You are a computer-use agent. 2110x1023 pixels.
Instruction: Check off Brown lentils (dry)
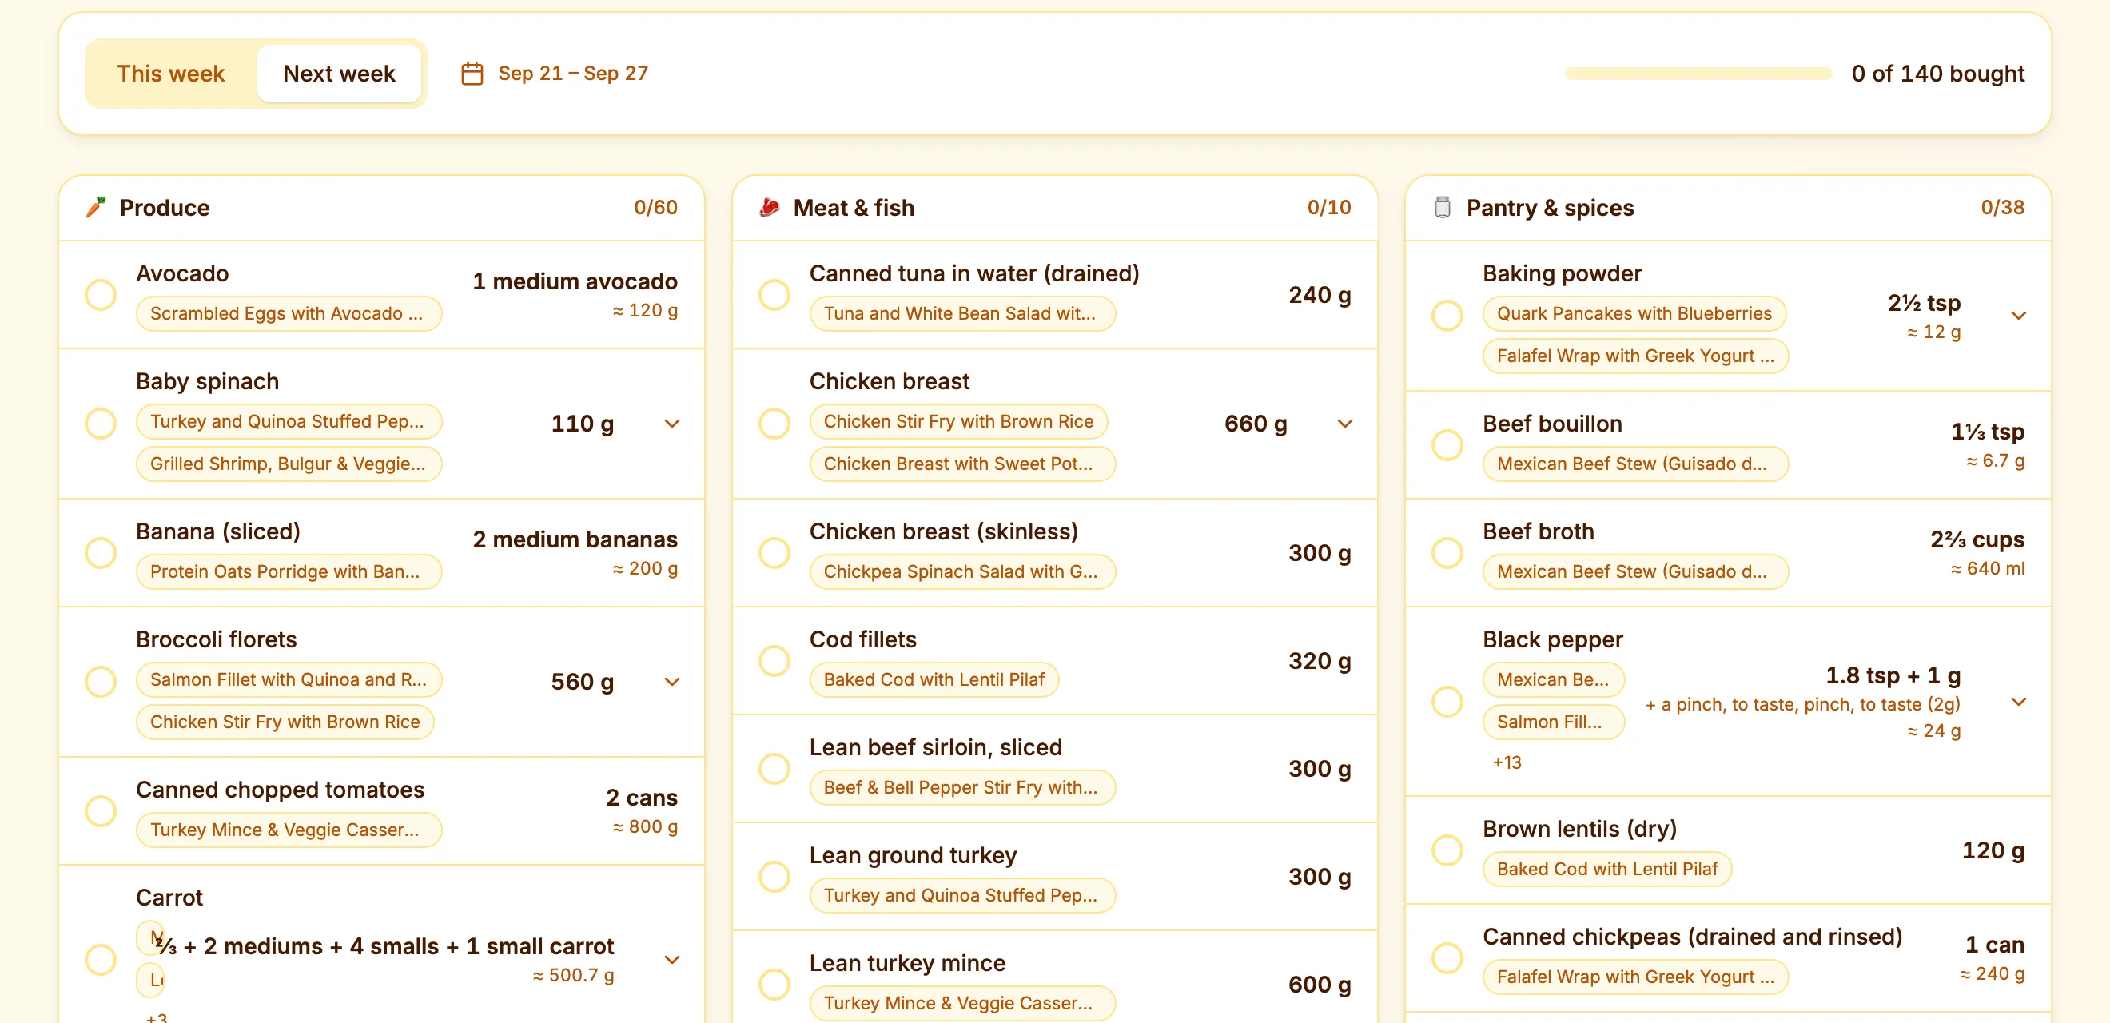pyautogui.click(x=1447, y=850)
